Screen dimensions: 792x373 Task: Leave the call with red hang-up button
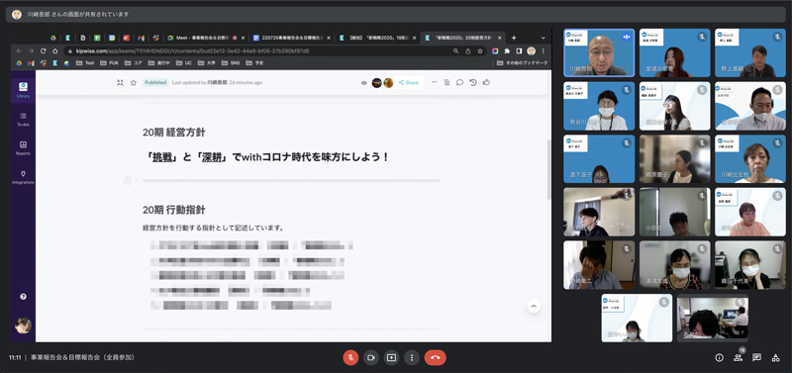[436, 357]
